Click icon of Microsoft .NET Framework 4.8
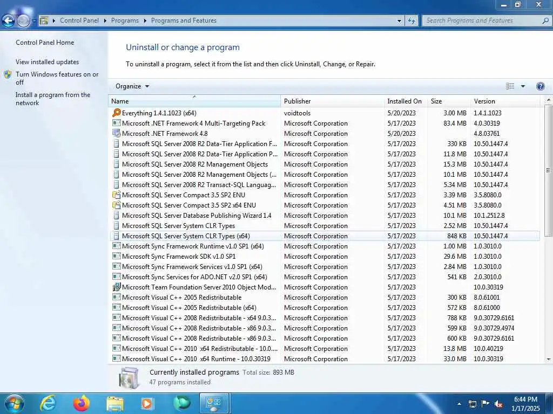The width and height of the screenshot is (553, 414). coord(117,134)
